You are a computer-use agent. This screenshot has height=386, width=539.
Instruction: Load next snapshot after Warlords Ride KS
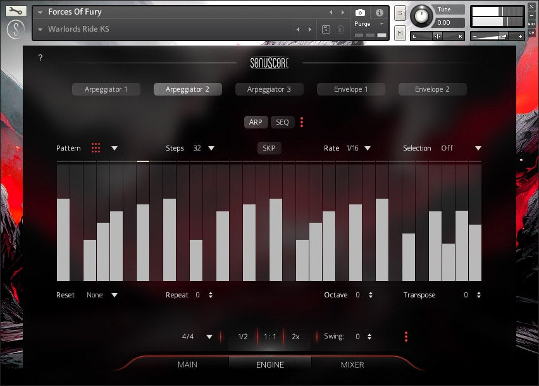(x=310, y=30)
